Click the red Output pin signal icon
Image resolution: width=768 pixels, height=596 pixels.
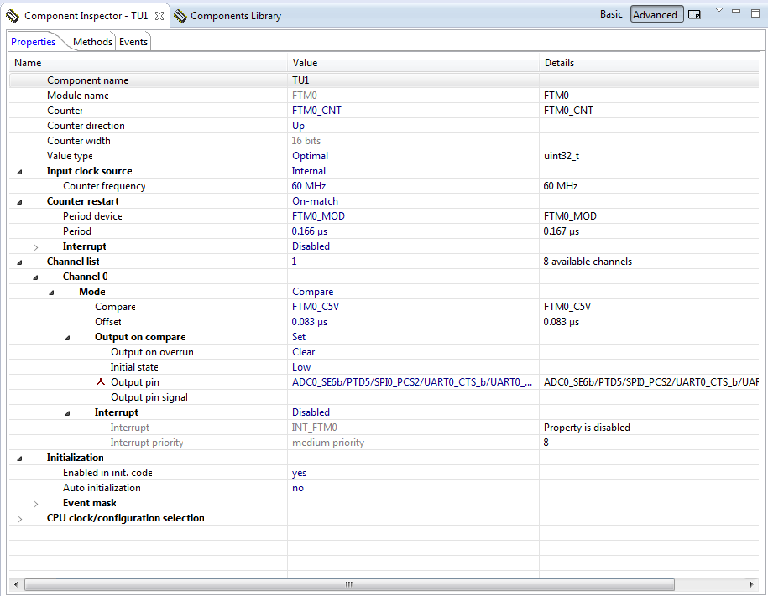pos(101,381)
